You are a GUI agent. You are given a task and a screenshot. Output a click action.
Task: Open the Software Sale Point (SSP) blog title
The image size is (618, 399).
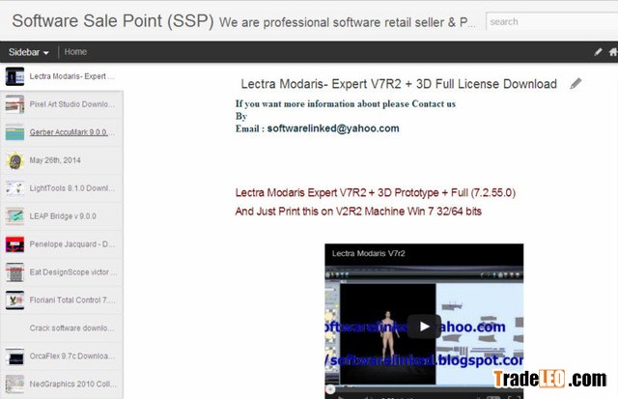[113, 21]
